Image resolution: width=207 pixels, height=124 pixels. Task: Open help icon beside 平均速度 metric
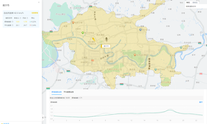click(12, 25)
